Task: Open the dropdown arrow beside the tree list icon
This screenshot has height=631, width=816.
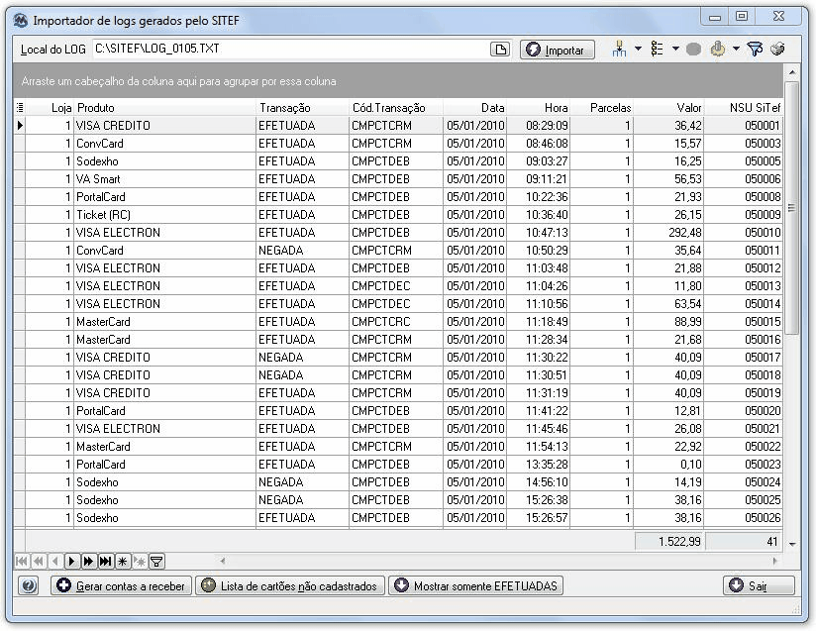Action: pos(675,49)
